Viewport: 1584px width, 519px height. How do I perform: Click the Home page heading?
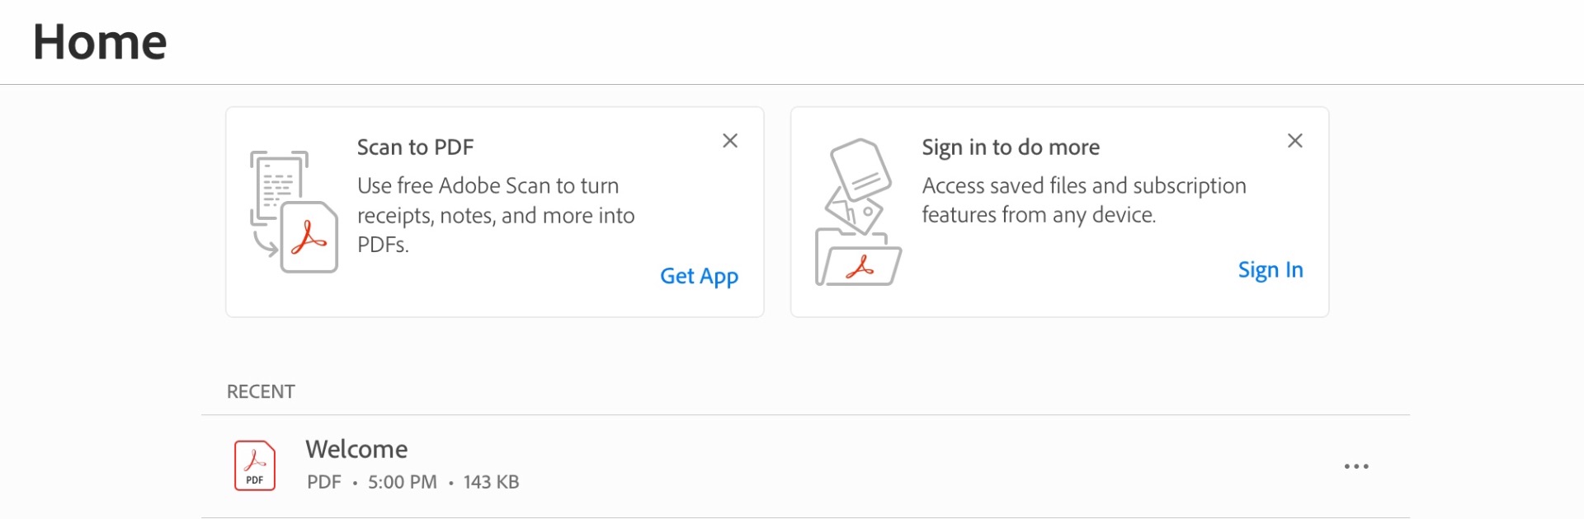pyautogui.click(x=100, y=42)
